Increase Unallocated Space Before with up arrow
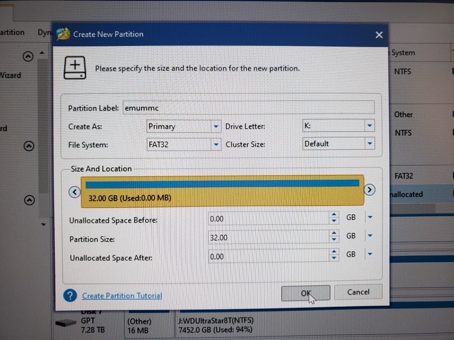 click(x=334, y=215)
